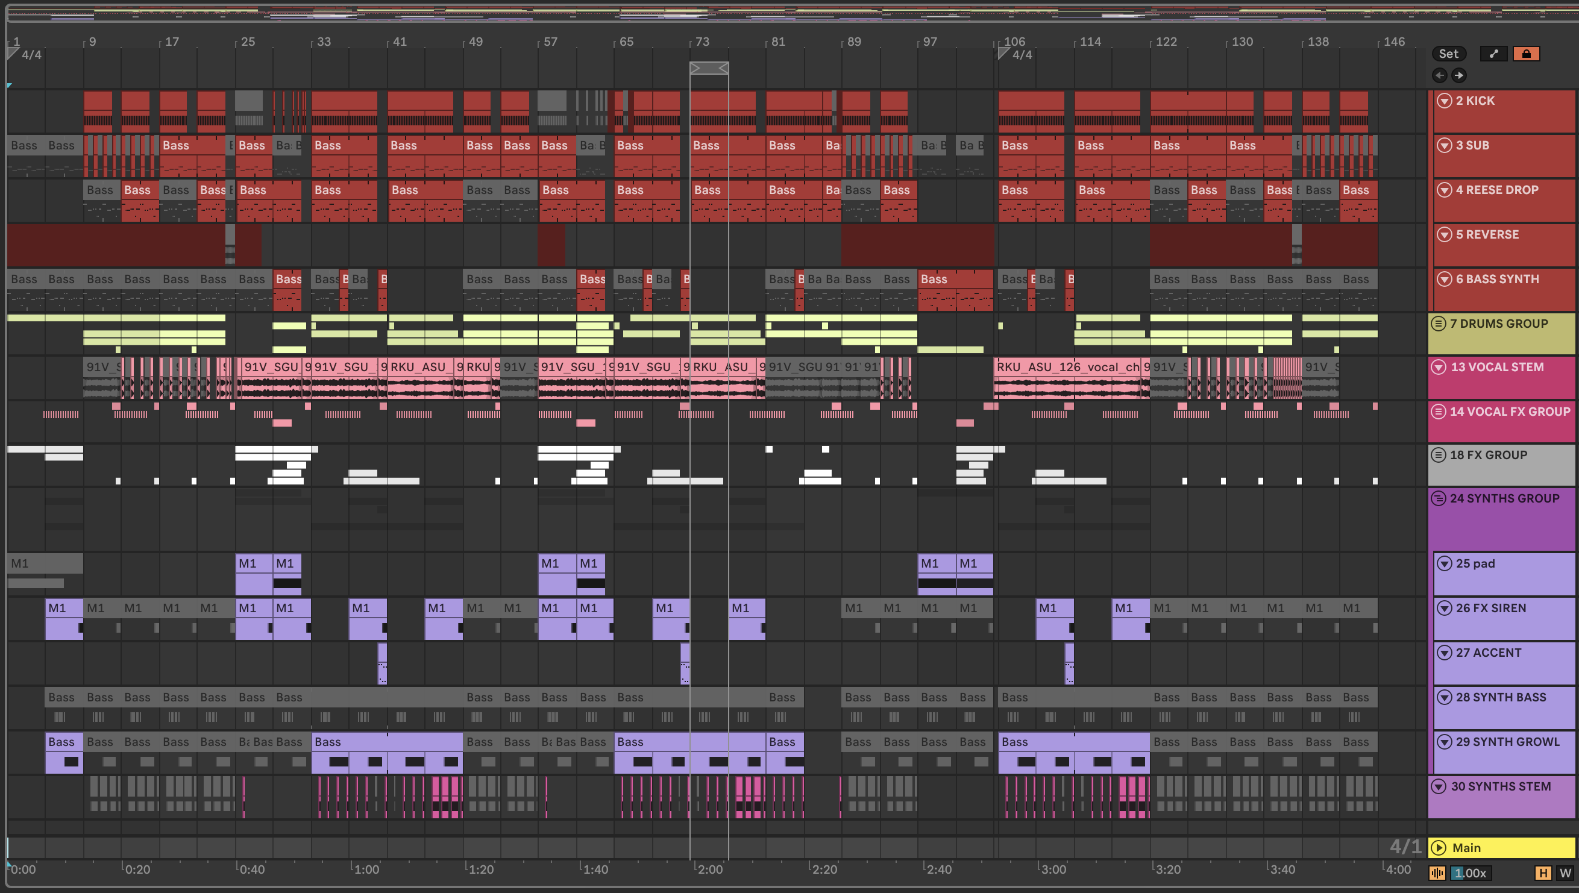Select the 24 SYNTHS GROUP track header
This screenshot has width=1579, height=893.
coord(1504,499)
